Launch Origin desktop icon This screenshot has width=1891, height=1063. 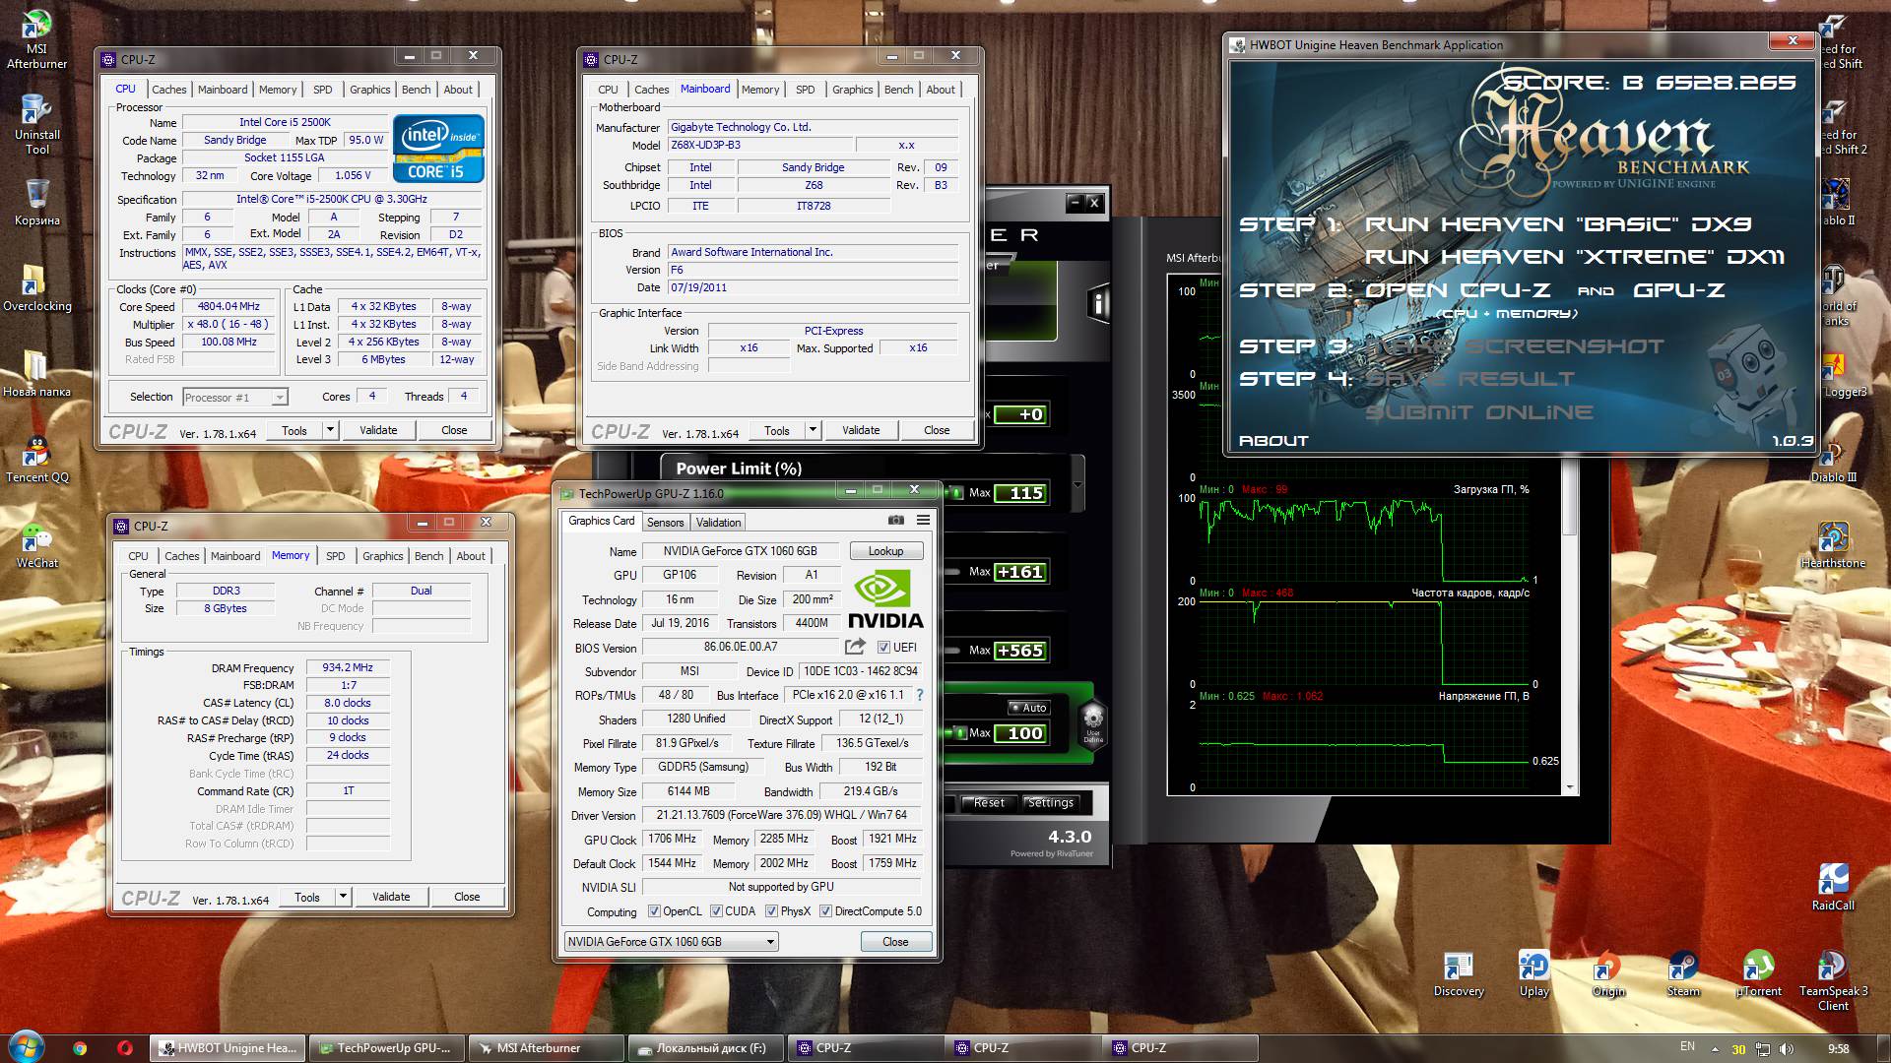pos(1608,974)
